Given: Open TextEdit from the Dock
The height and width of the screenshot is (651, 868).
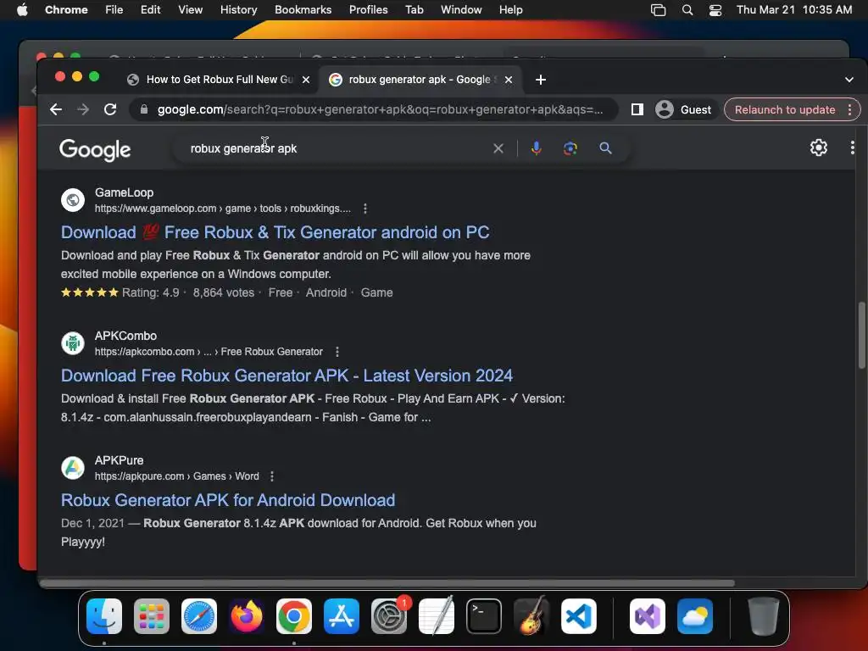Looking at the screenshot, I should [437, 616].
